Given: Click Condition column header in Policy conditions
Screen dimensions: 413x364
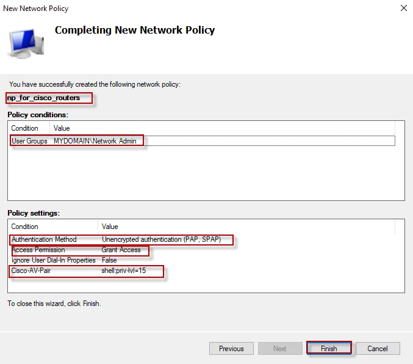Looking at the screenshot, I should pos(24,128).
